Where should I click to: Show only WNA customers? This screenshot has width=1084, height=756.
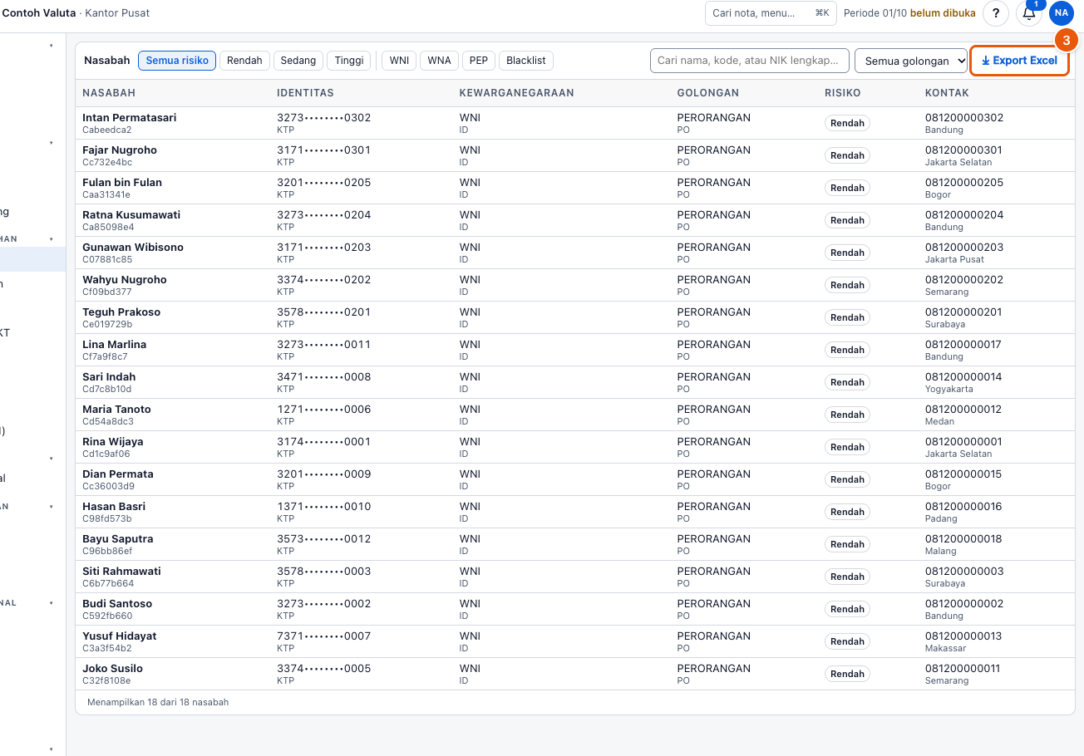tap(440, 61)
